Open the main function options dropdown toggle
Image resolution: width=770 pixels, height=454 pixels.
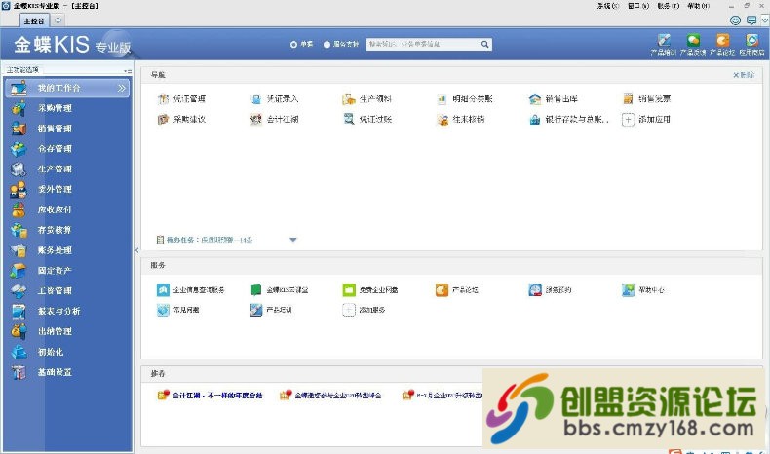pos(128,71)
